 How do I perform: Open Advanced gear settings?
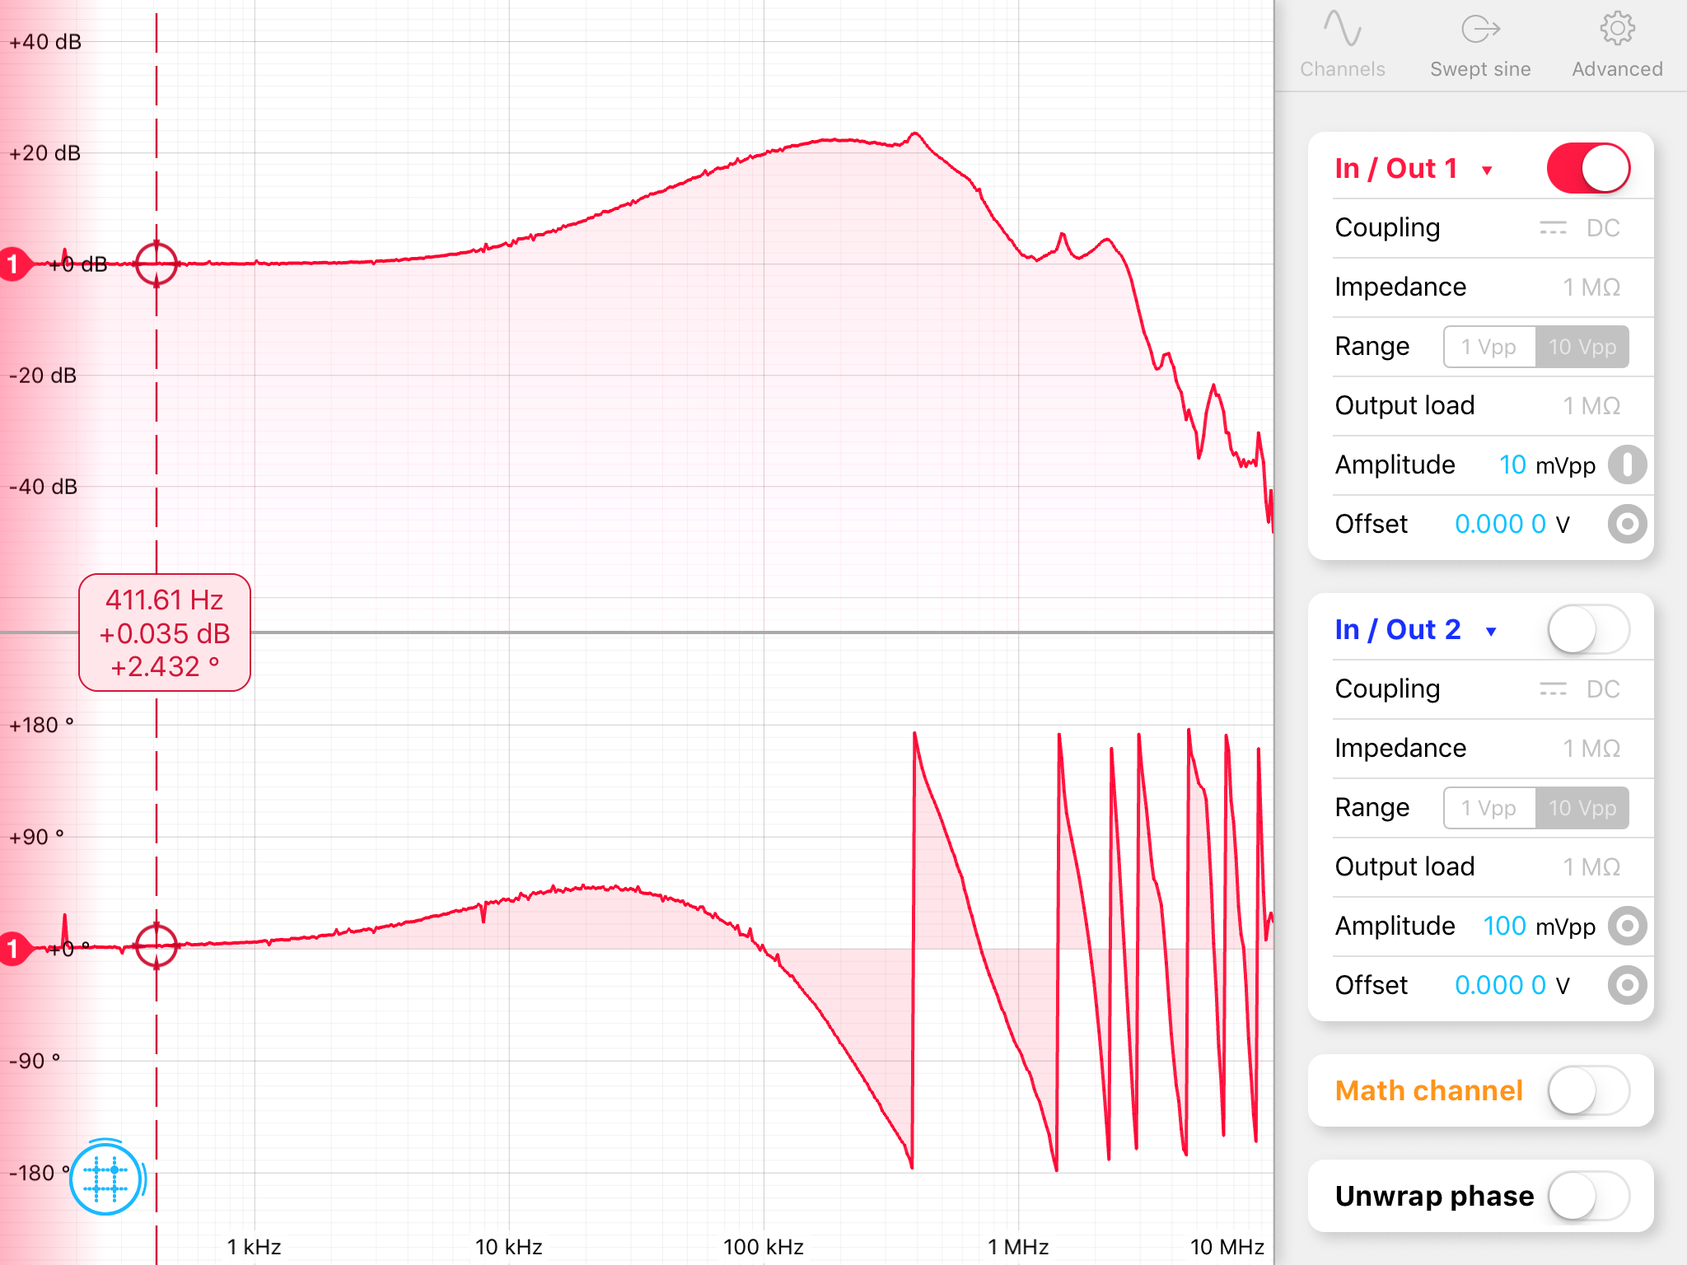1616,30
